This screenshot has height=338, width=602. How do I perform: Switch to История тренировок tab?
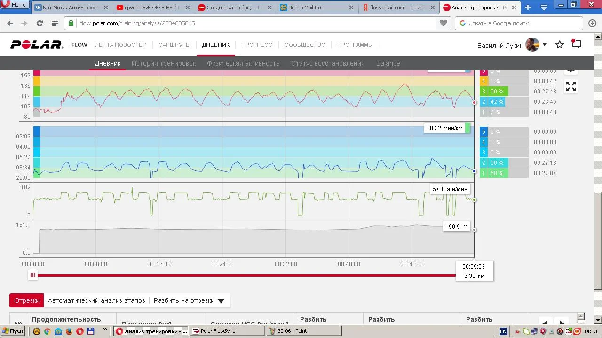coord(163,63)
